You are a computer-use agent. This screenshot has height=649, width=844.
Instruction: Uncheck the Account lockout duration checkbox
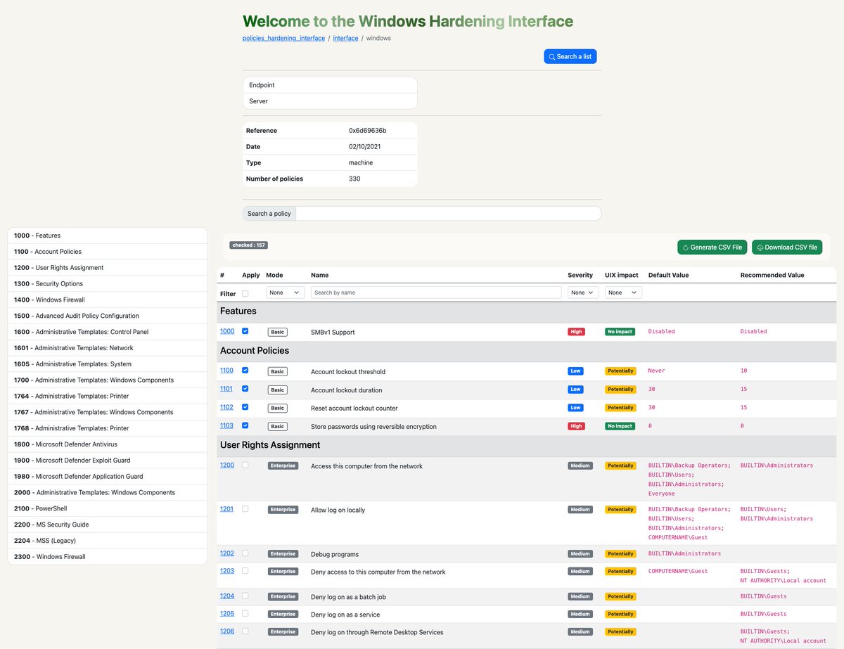[245, 389]
